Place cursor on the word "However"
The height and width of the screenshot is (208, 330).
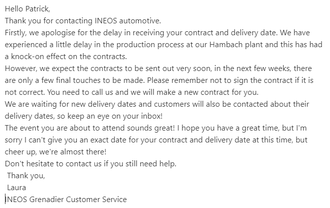20,69
